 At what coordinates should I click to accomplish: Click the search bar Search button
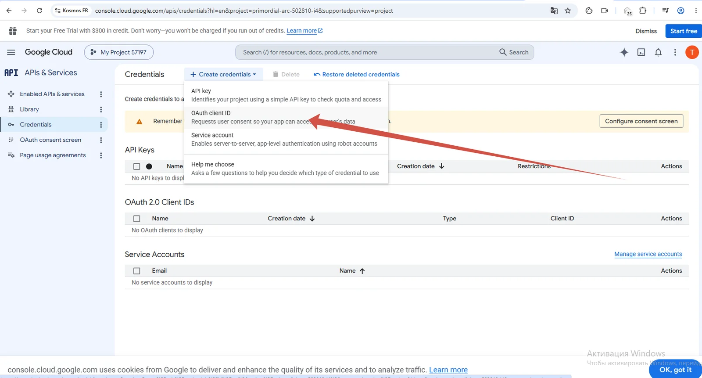click(x=514, y=52)
